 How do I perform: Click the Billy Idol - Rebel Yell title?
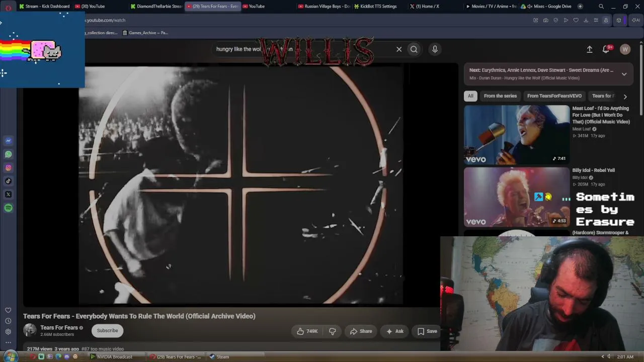594,170
